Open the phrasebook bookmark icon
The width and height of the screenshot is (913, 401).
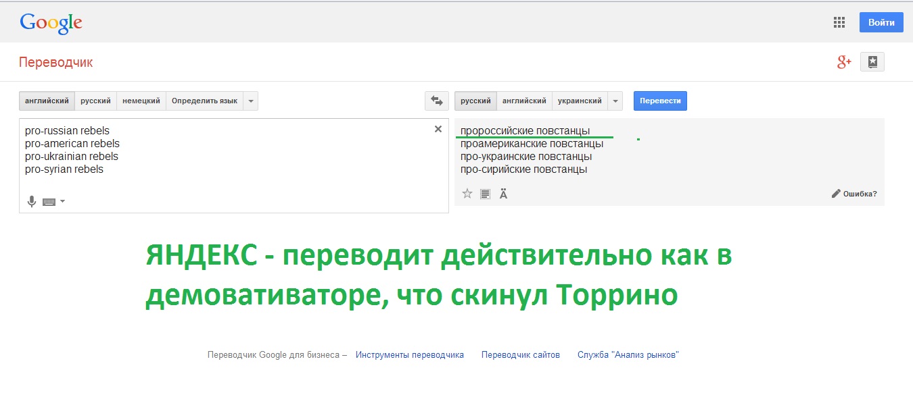point(872,62)
